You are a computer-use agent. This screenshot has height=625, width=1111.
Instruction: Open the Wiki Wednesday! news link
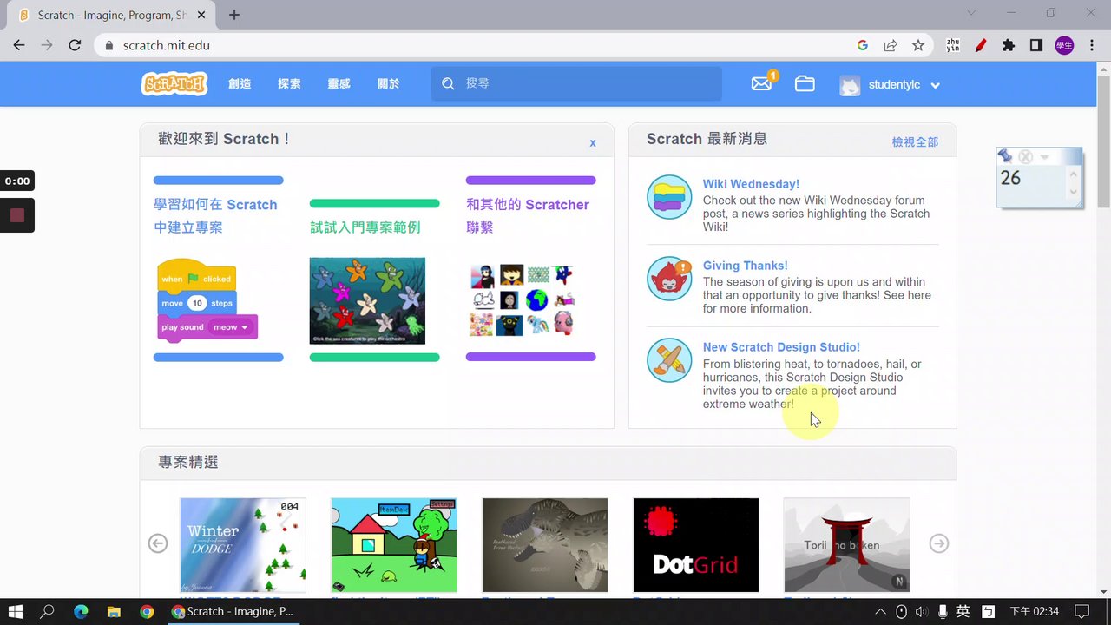tap(751, 184)
